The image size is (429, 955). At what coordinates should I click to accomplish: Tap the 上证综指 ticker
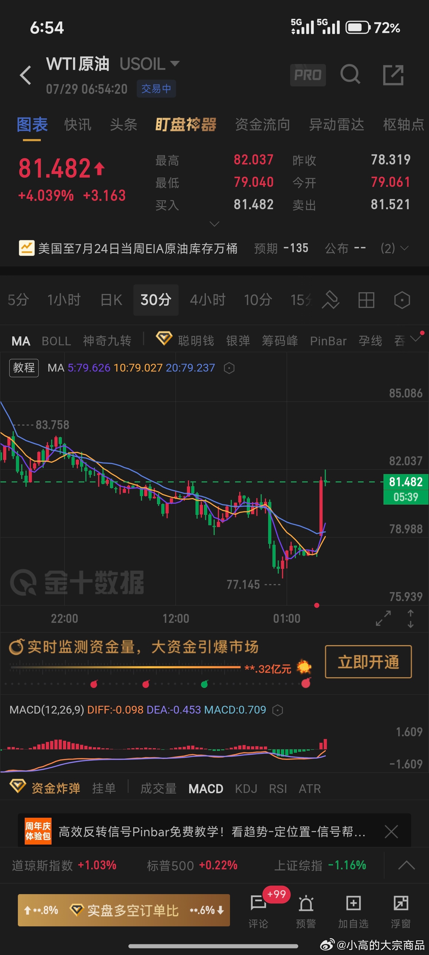coord(320,865)
